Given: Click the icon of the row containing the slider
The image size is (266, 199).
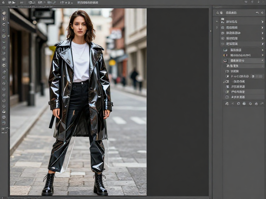Looking at the screenshot, I should click(227, 76).
